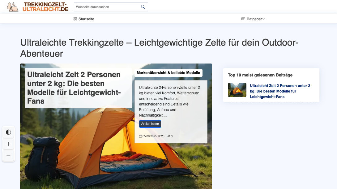Select the zoom-out minus icon

coord(8,155)
